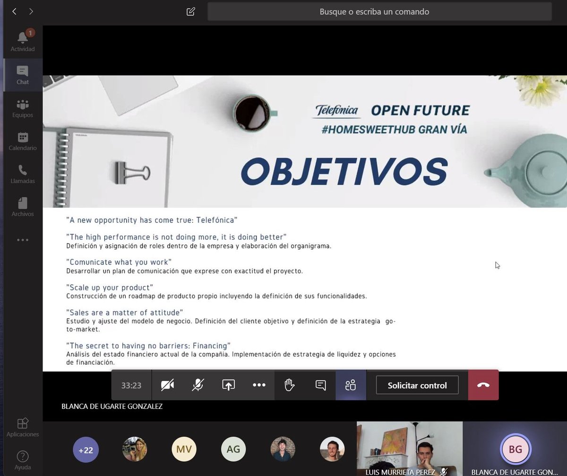
Task: Open Ayuda help in sidebar
Action: [x=23, y=460]
